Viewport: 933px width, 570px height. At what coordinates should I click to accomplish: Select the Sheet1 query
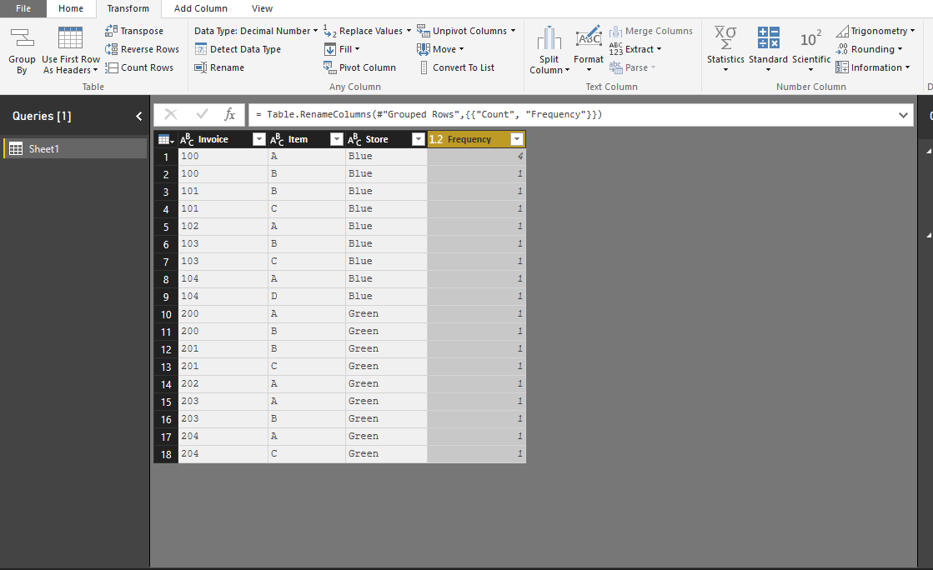[x=75, y=148]
